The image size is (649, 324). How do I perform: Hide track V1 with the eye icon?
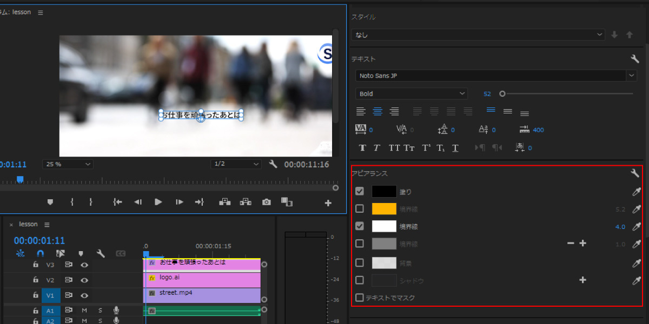click(84, 295)
